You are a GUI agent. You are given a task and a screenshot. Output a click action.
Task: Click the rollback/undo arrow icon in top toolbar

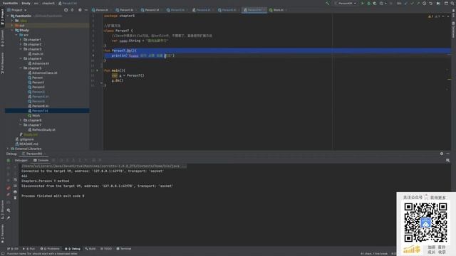pyautogui.click(x=430, y=3)
